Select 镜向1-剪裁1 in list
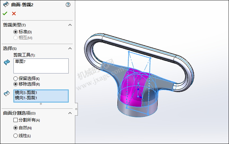Viewport: 229px width, 144px height. coord(26,98)
